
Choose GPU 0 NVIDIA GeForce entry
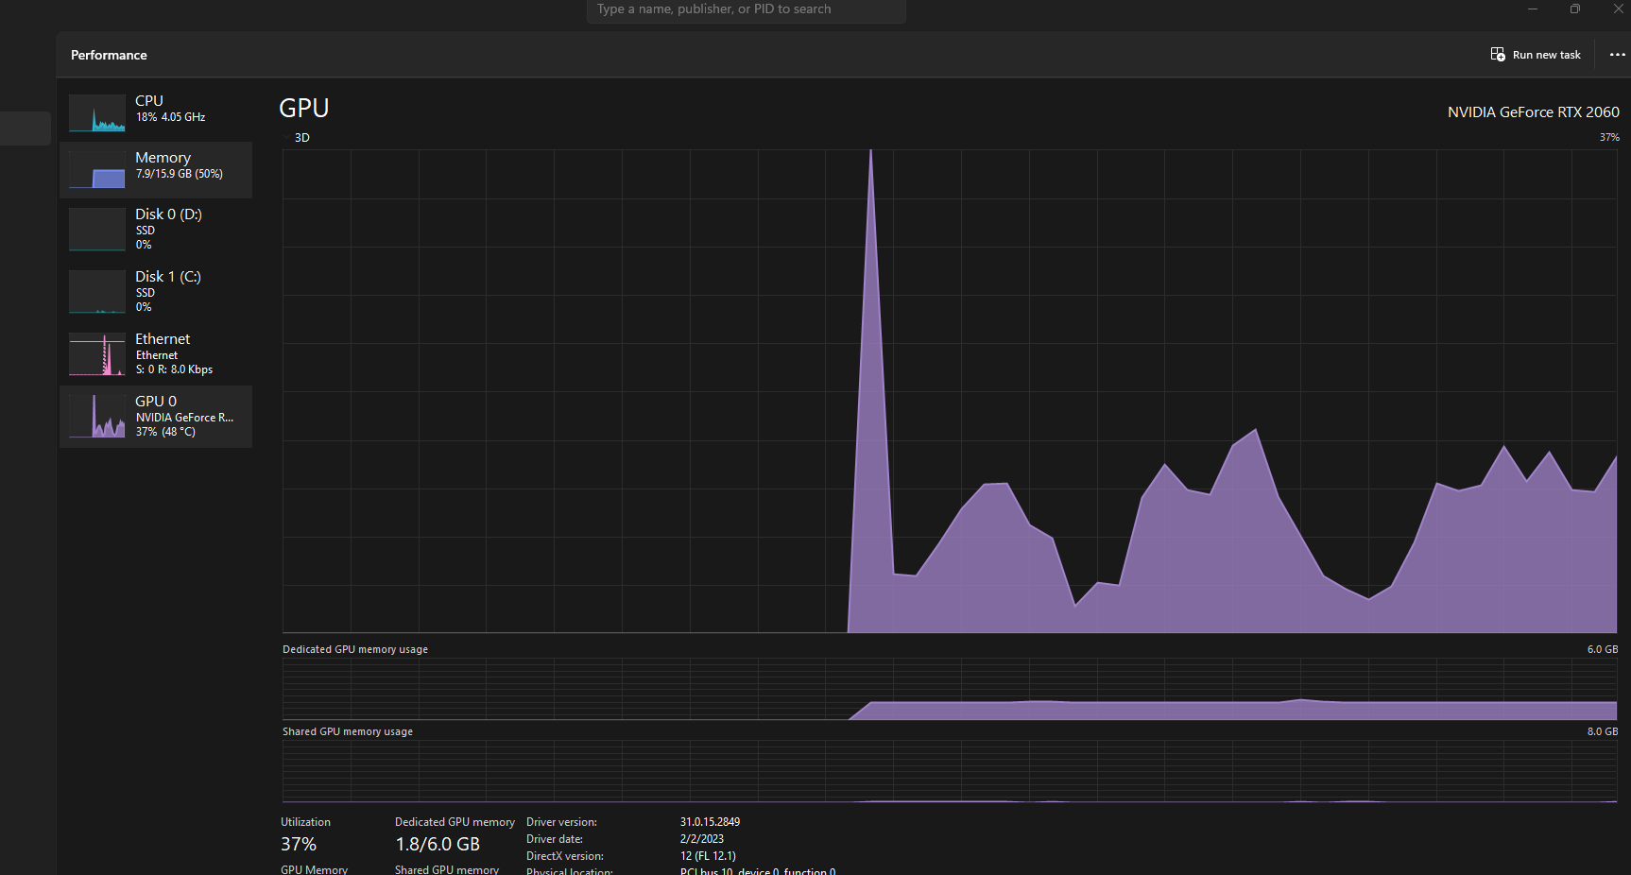(x=156, y=417)
